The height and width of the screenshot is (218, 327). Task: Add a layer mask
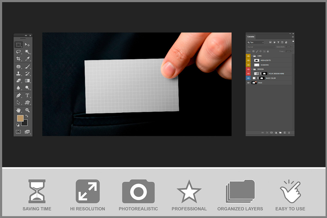[x=271, y=133]
